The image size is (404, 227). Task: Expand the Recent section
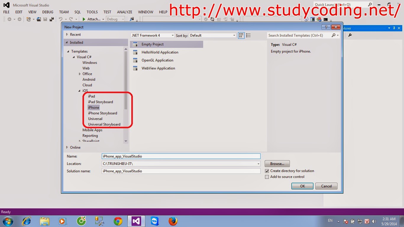point(67,35)
